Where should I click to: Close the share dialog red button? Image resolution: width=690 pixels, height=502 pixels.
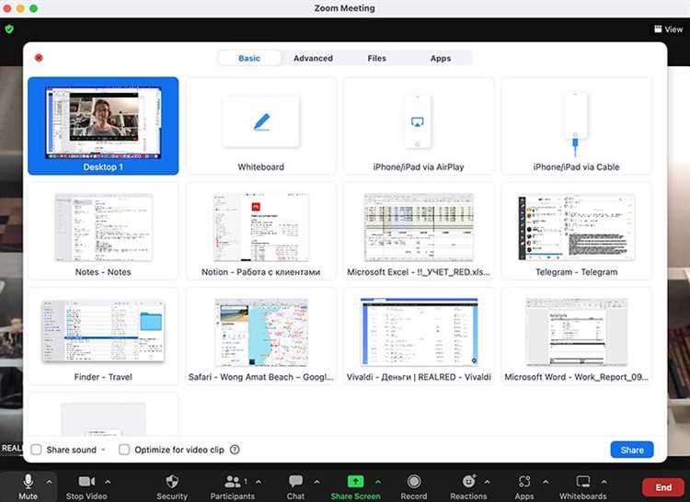[39, 58]
